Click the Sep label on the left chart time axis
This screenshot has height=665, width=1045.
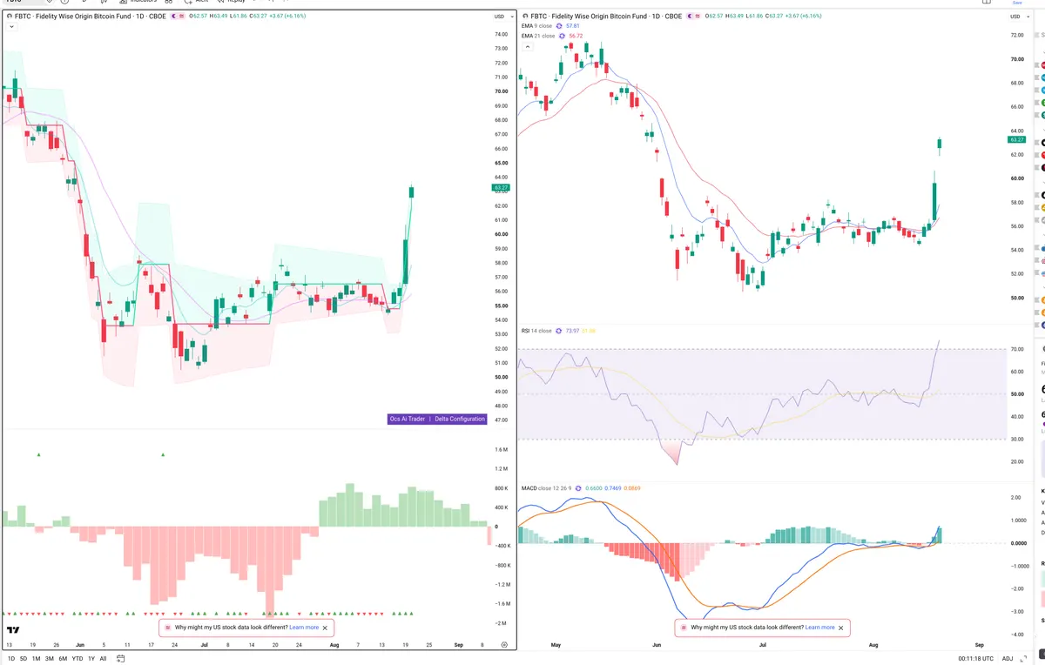pyautogui.click(x=459, y=645)
